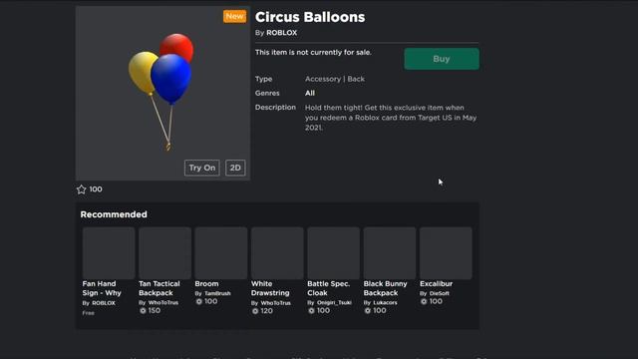Open Black Bunny Backpack thumbnail
The image size is (638, 359).
coord(390,253)
